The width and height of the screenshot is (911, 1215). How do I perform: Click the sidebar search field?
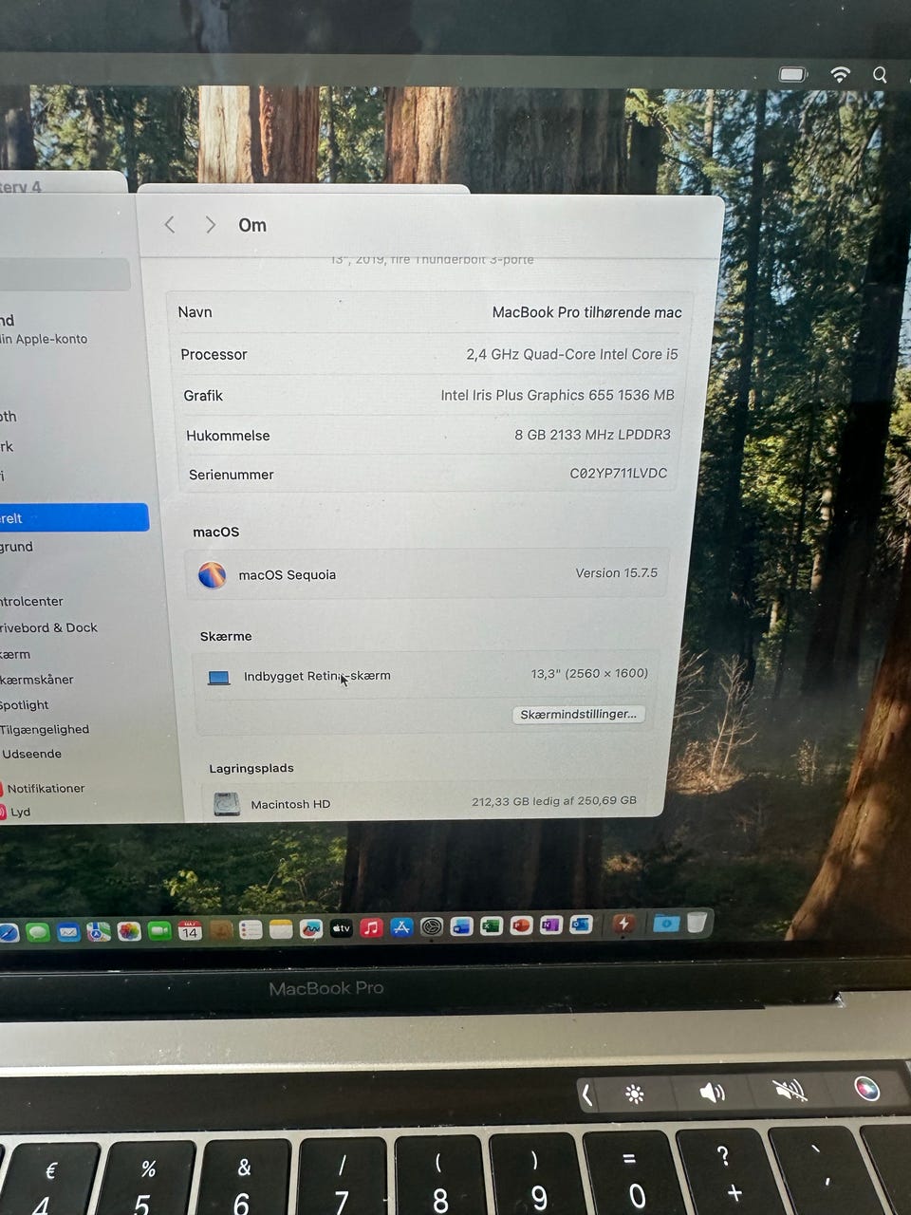pyautogui.click(x=65, y=274)
